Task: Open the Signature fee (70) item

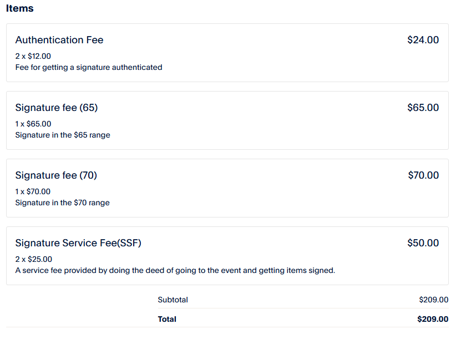Action: (x=56, y=175)
